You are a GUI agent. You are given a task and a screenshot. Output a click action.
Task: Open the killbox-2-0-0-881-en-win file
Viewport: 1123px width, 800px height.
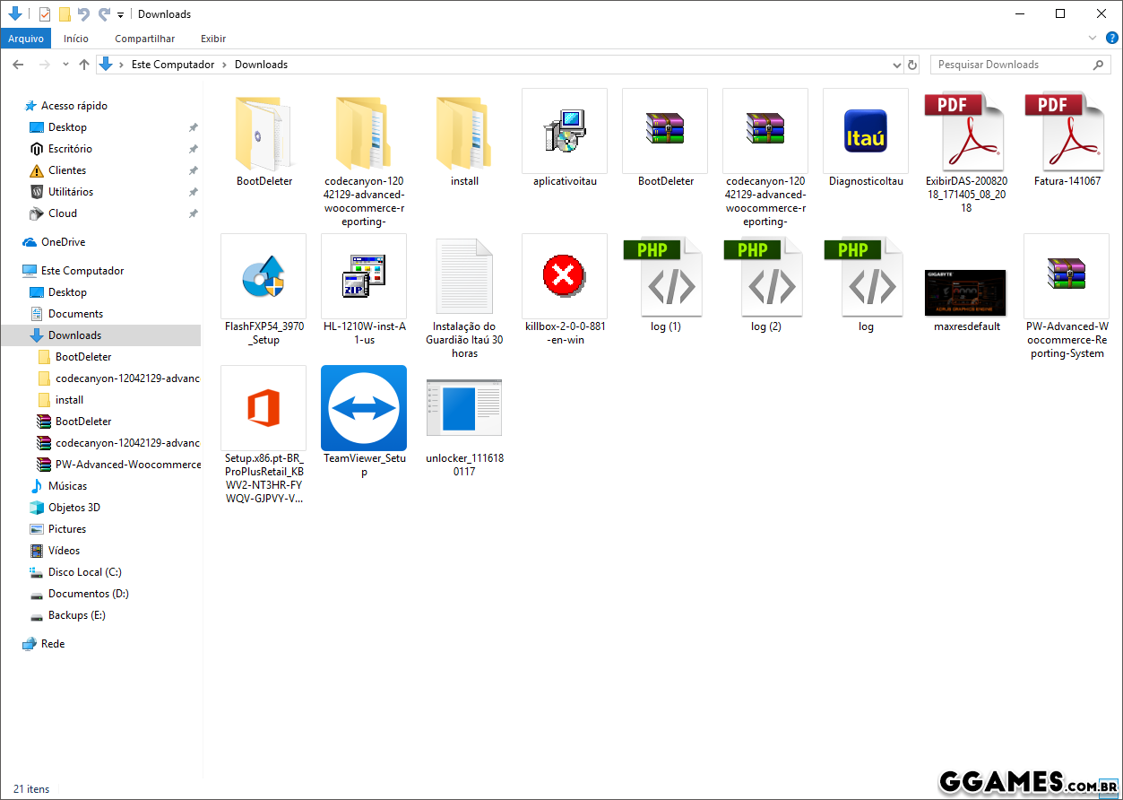[x=565, y=276]
